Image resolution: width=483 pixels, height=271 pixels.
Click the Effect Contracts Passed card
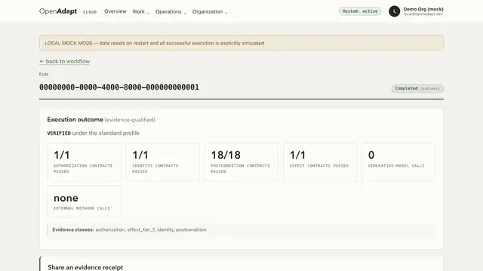320,162
